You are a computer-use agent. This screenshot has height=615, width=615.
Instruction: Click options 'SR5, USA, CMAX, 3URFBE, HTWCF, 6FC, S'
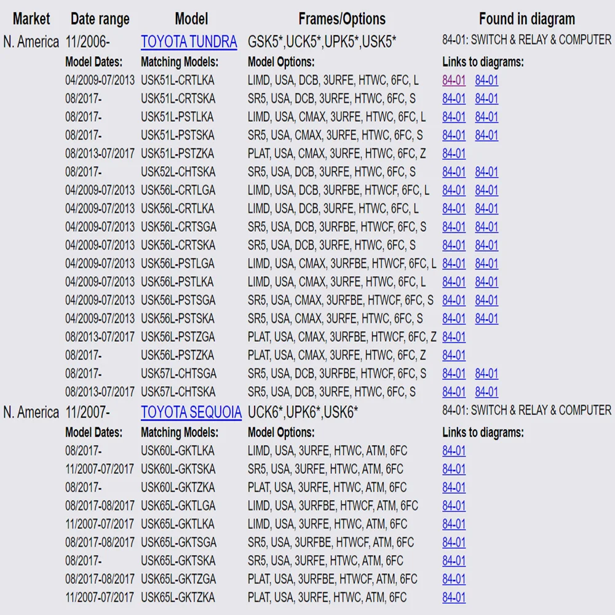341,300
